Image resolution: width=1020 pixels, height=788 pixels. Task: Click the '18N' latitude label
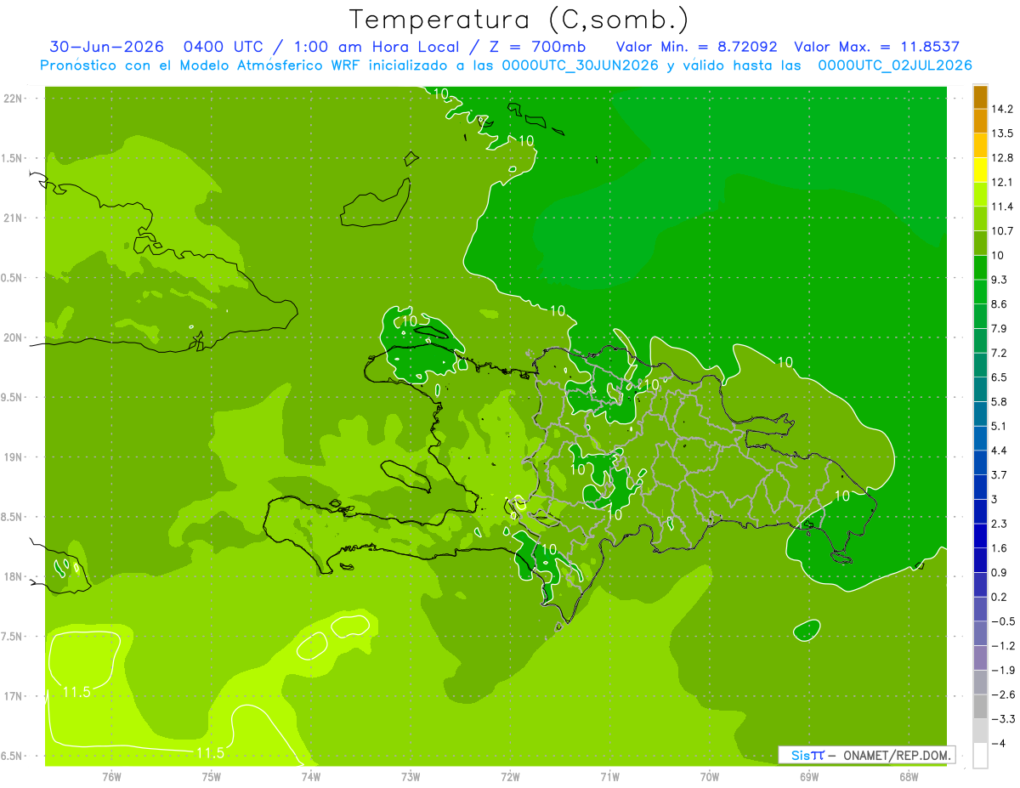(13, 576)
